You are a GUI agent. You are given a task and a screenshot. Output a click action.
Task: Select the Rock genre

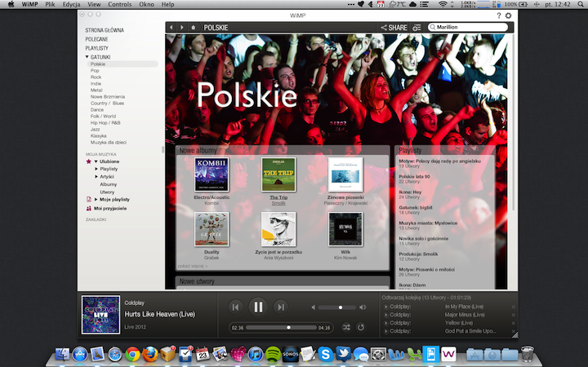[96, 77]
